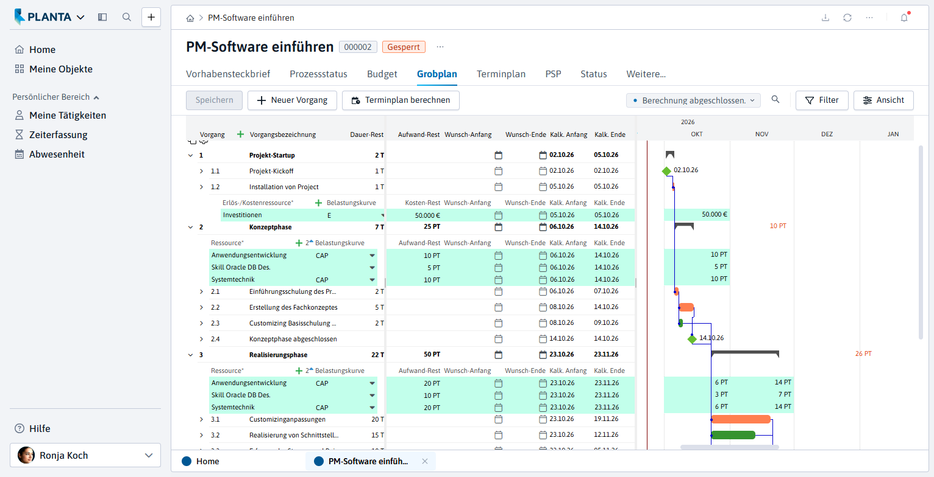The image size is (934, 477).
Task: Switch to the Terminplan tab
Action: [501, 74]
